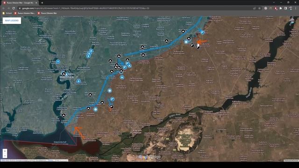Zoom in with the map plus button
The height and width of the screenshot is (168, 299).
coord(5,151)
